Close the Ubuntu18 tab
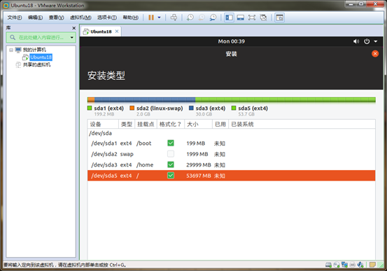This screenshot has width=387, height=271. (x=117, y=32)
